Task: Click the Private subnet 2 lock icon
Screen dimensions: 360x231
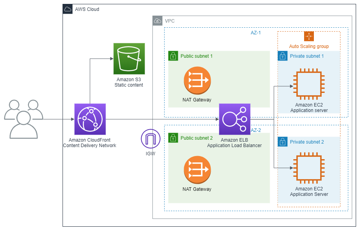Action: [283, 142]
